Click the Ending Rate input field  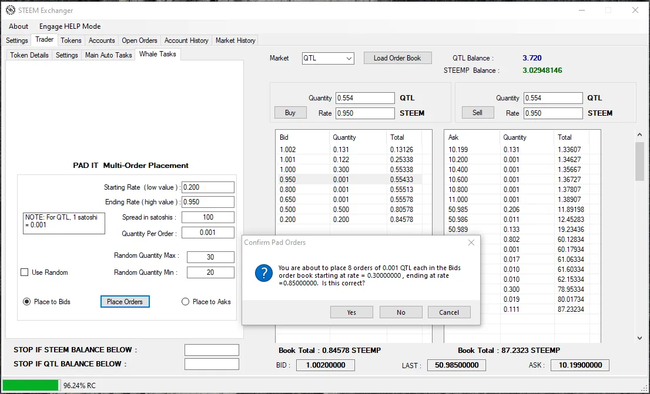(208, 202)
